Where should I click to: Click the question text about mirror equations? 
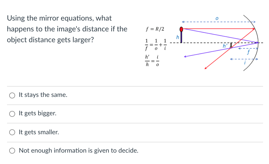(x=67, y=29)
